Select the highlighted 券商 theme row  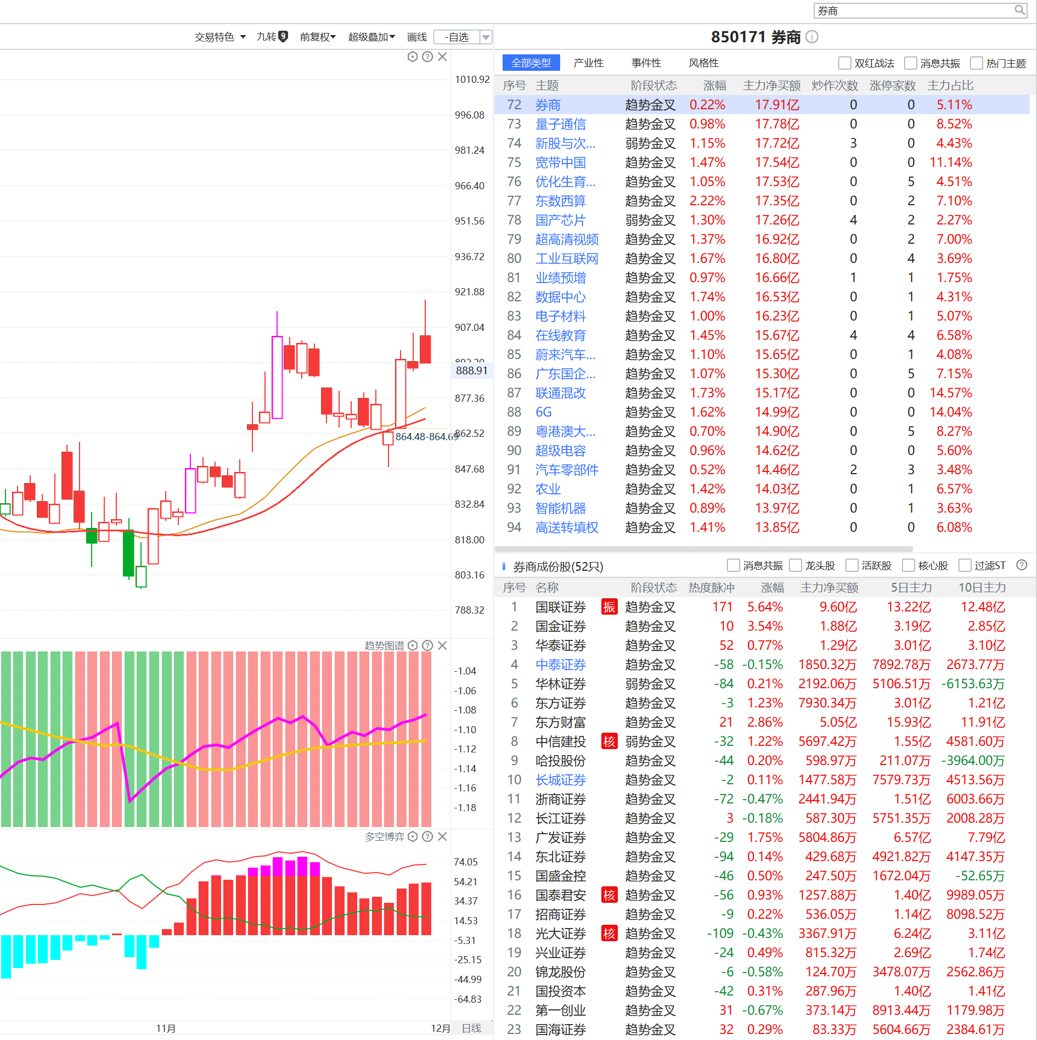762,105
